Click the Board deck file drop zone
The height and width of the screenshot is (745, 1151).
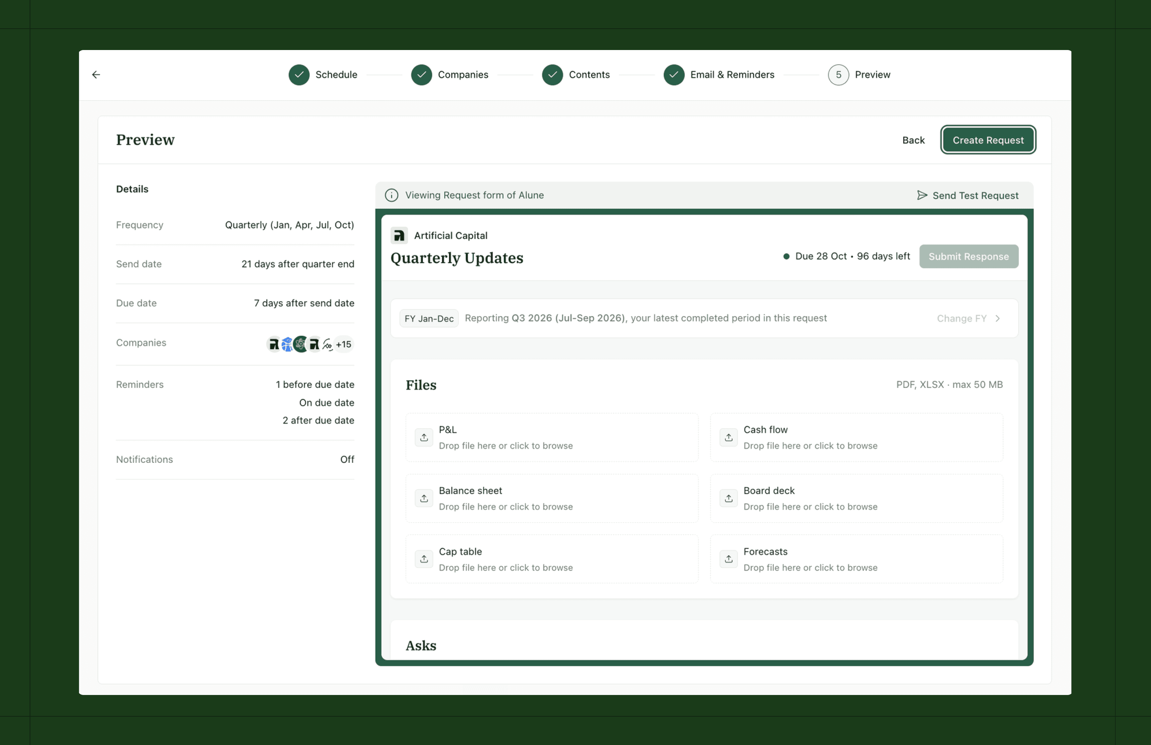pos(856,498)
